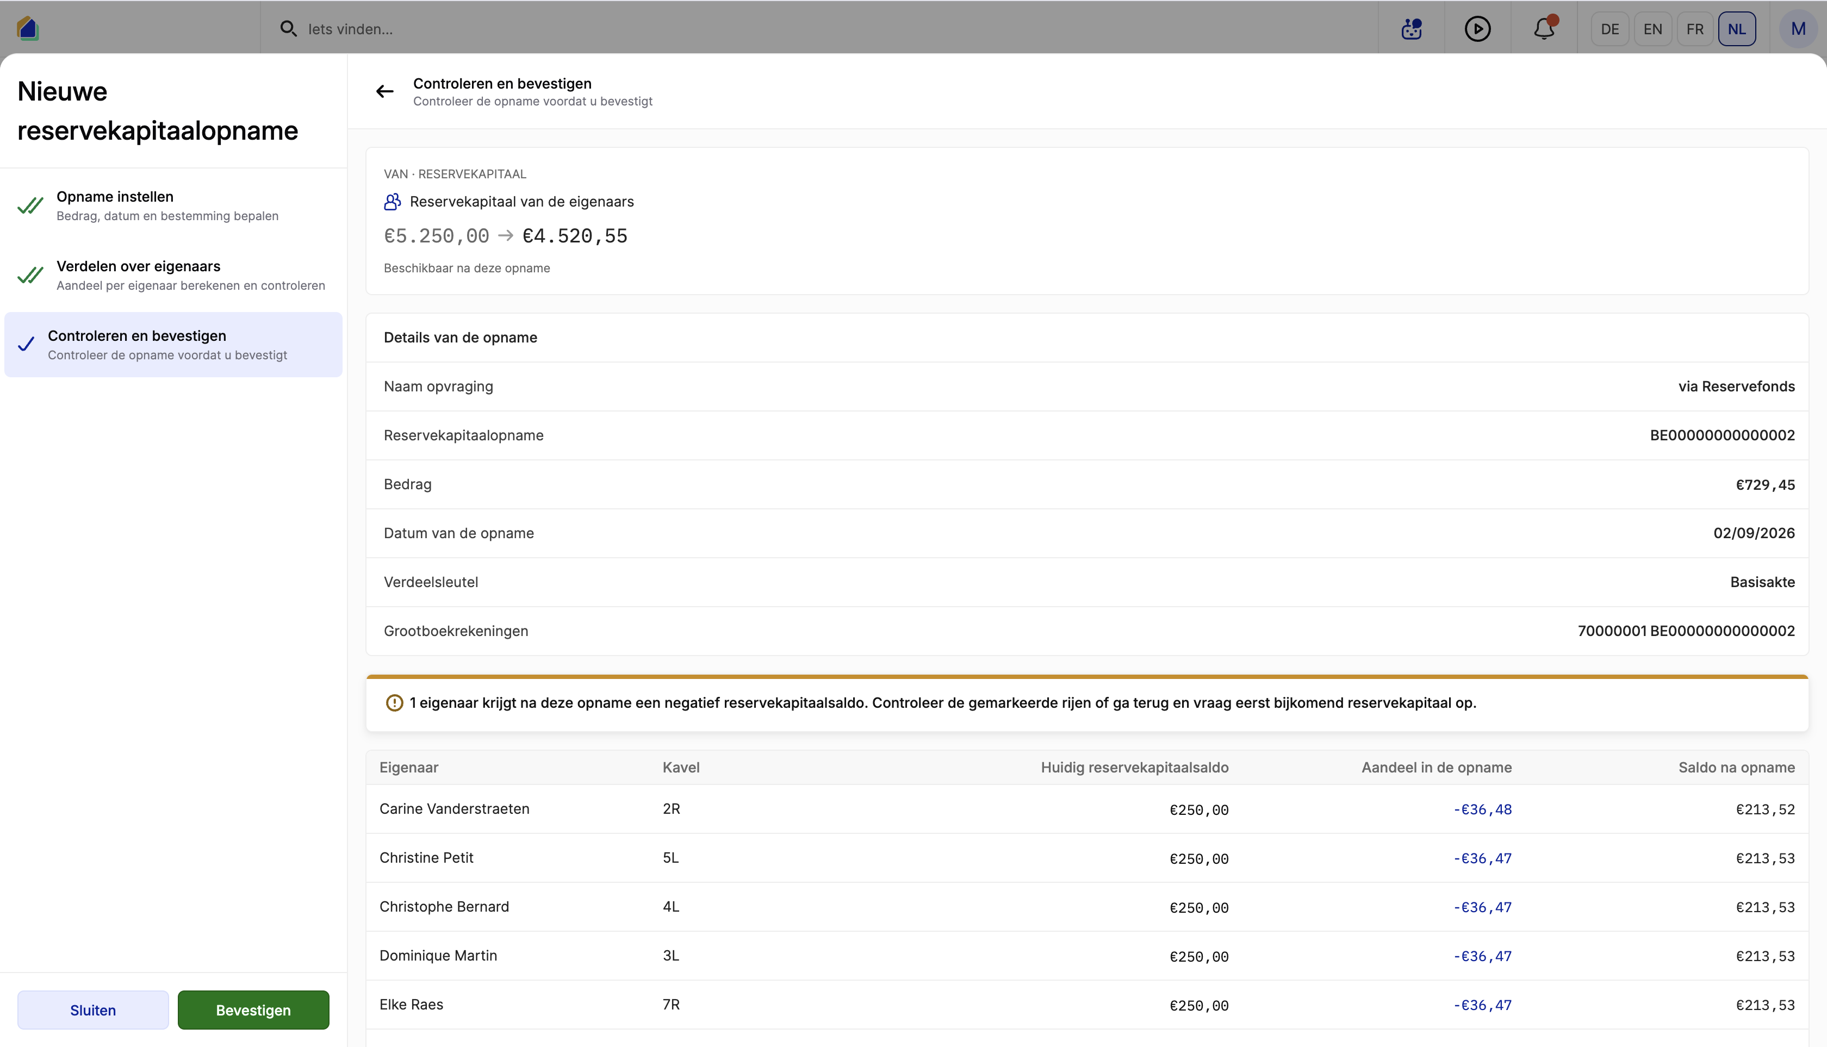Screen dimensions: 1827x1047
Task: Click the date 02/09/2026
Action: tap(1754, 533)
